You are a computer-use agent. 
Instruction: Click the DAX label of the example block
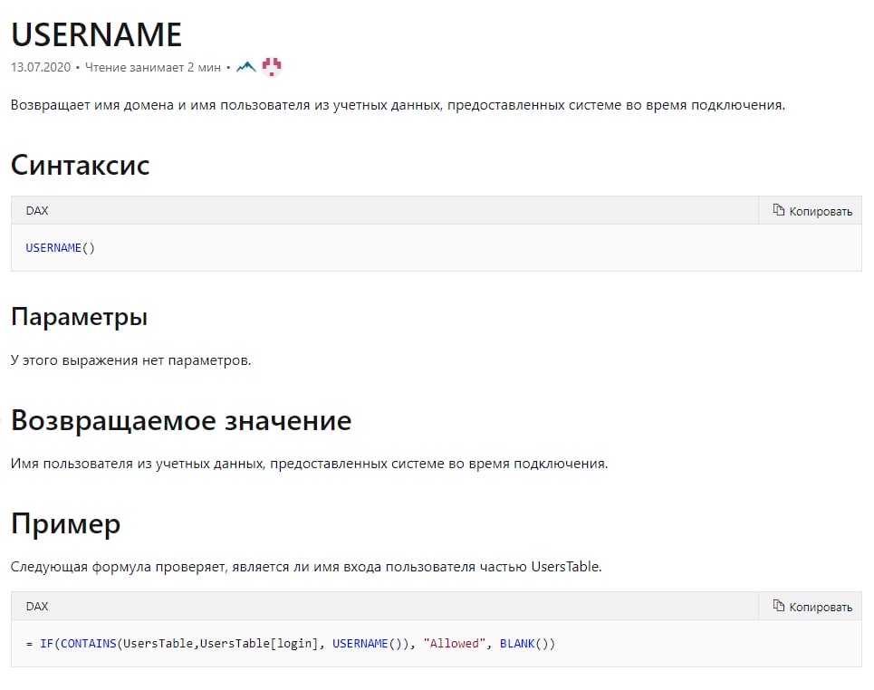[x=37, y=607]
